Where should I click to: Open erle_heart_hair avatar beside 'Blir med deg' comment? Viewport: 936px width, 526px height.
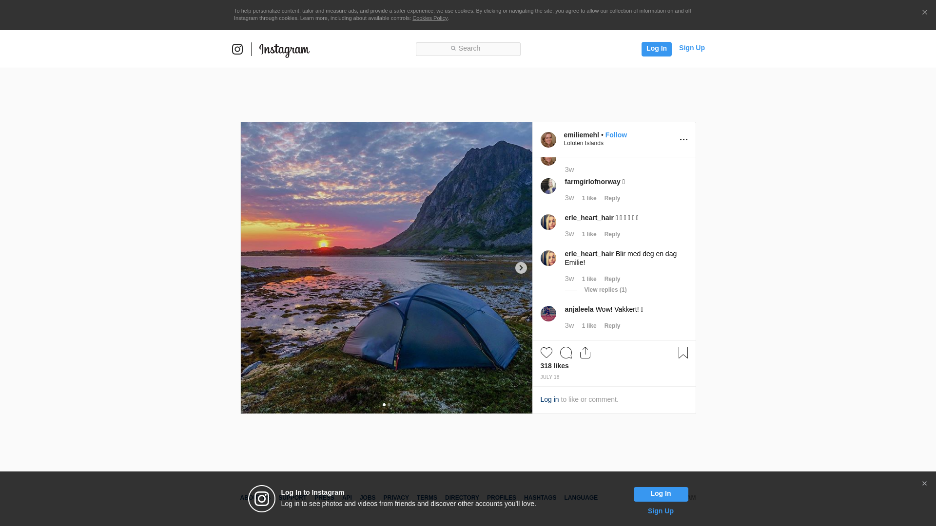pos(548,258)
